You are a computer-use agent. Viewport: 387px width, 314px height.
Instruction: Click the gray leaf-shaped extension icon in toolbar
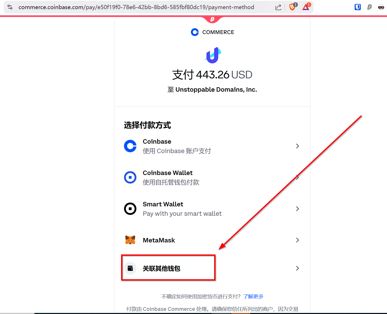tap(369, 7)
